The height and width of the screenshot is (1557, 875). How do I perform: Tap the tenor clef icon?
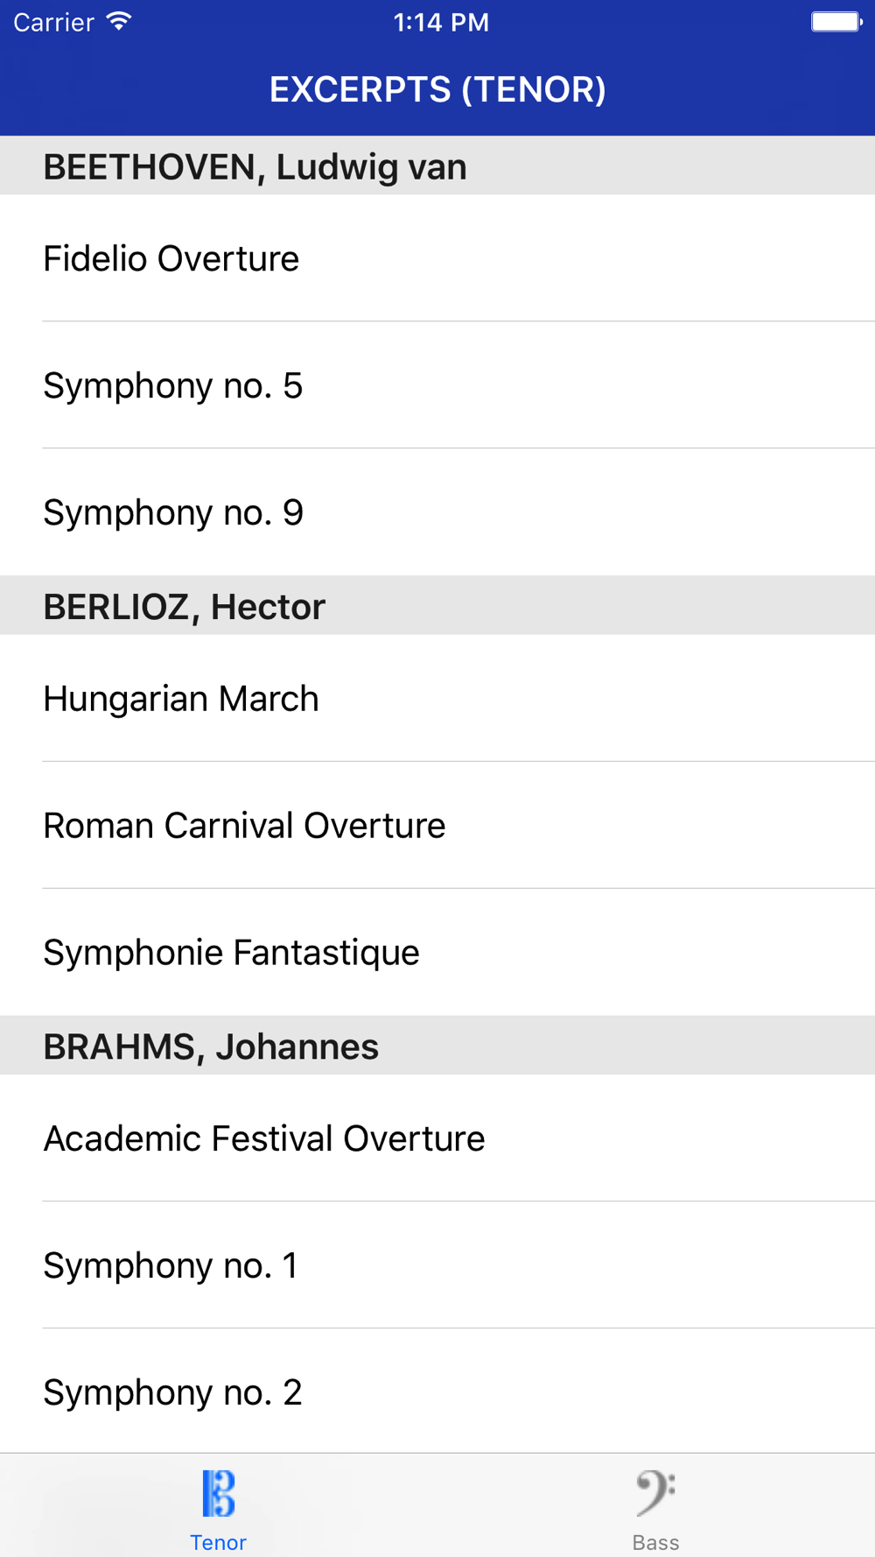point(218,1493)
